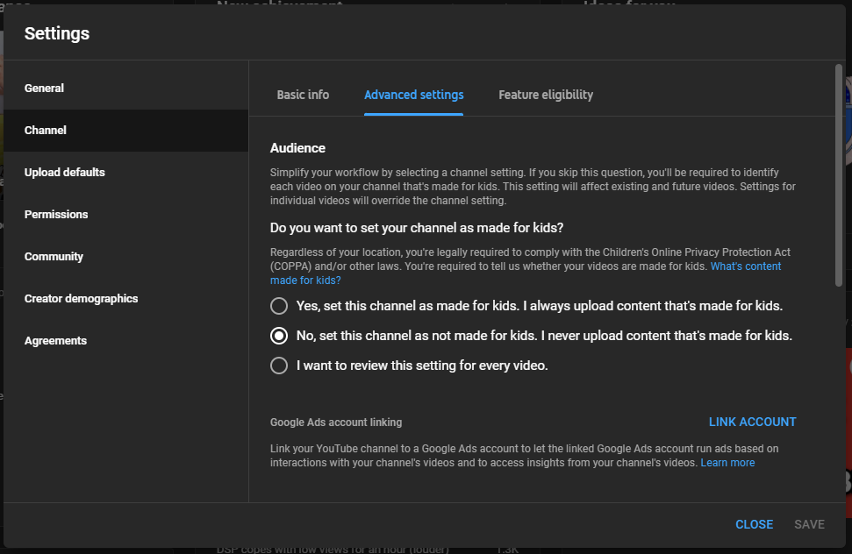Switch to Feature eligibility tab
The width and height of the screenshot is (852, 554).
click(x=546, y=95)
